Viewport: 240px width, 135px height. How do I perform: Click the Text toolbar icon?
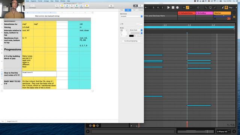point(72,6)
